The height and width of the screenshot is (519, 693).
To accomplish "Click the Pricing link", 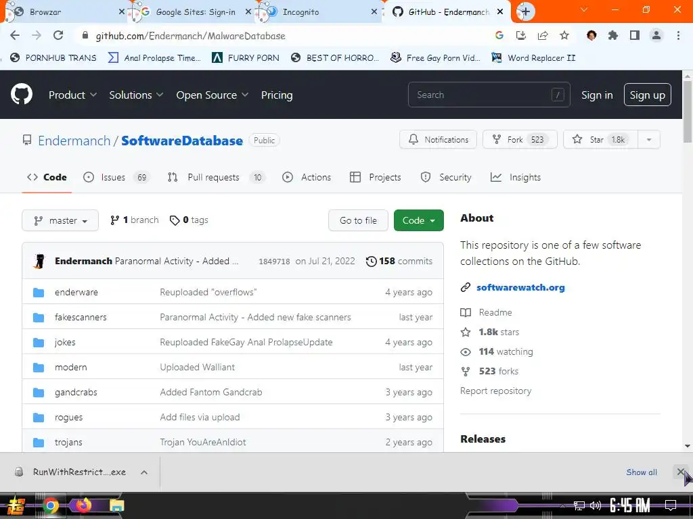I will (x=277, y=95).
